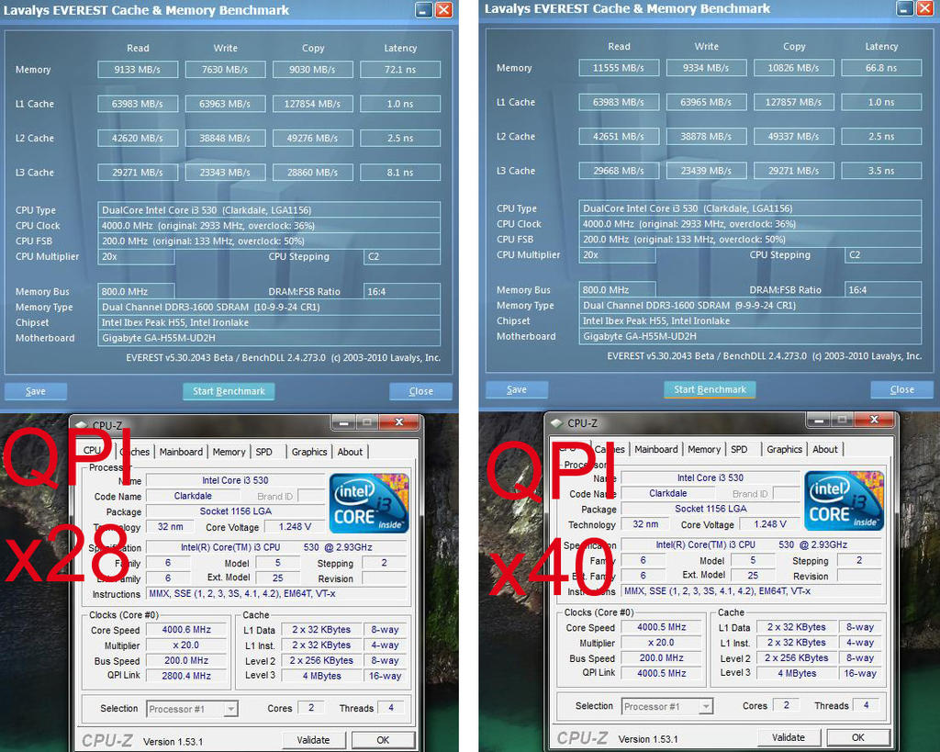This screenshot has height=752, width=940.
Task: Start Benchmark in EVEREST window showing 66.8 ns latency
Action: [710, 389]
